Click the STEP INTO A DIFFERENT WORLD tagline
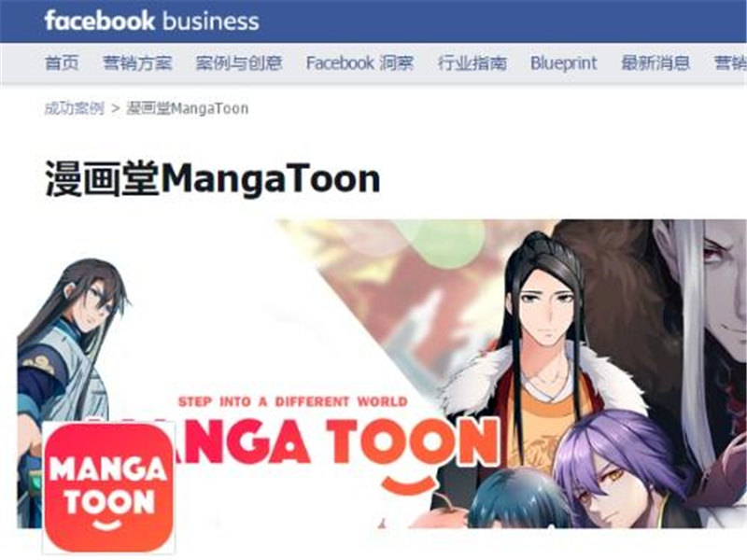 [x=293, y=402]
